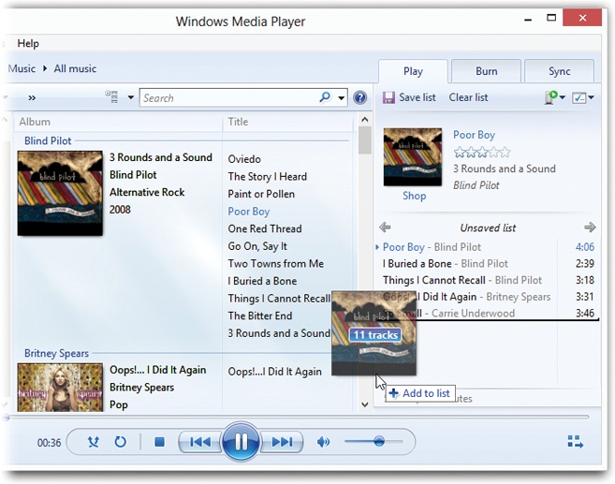Screen dimensions: 615x484
Task: Open the device sync options icon
Action: 551,96
